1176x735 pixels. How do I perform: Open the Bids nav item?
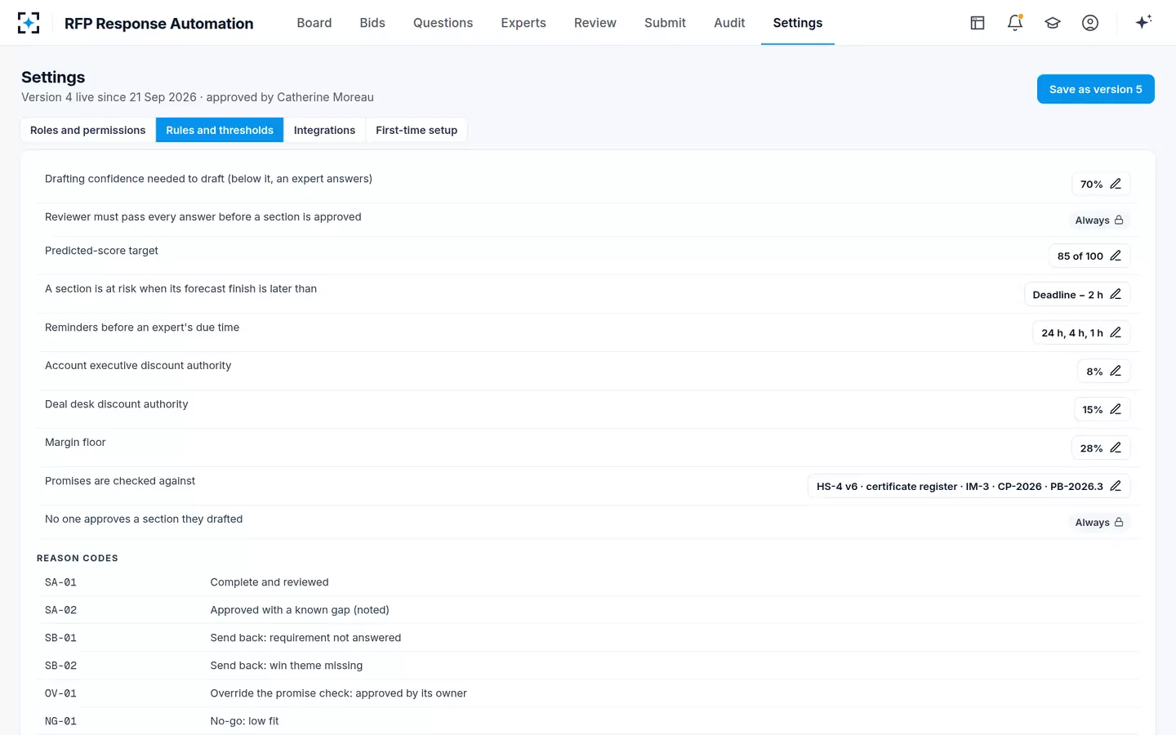tap(372, 23)
